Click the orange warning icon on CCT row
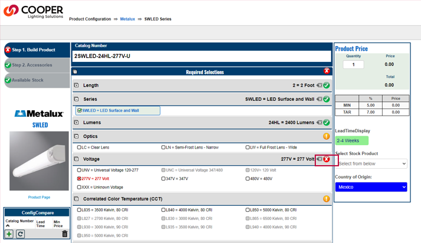 [x=327, y=199]
